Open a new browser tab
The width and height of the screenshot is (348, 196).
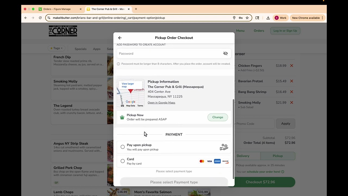point(136,9)
